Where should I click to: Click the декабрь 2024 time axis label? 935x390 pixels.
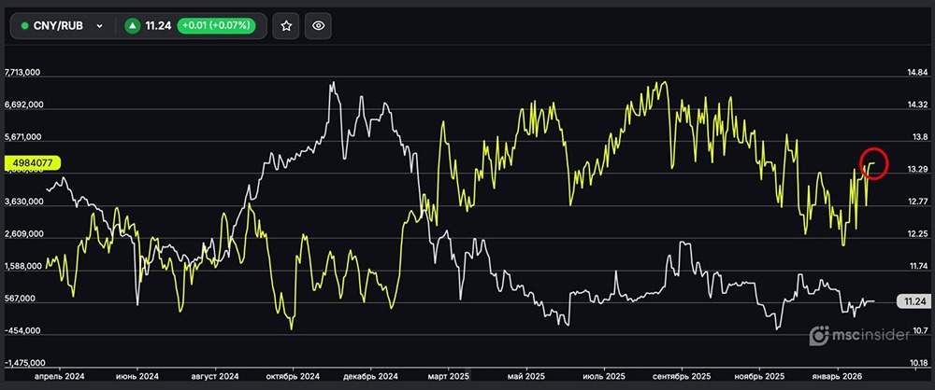[372, 377]
